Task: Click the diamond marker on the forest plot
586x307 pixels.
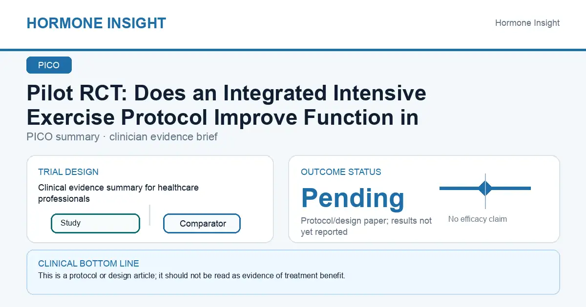Action: 485,188
